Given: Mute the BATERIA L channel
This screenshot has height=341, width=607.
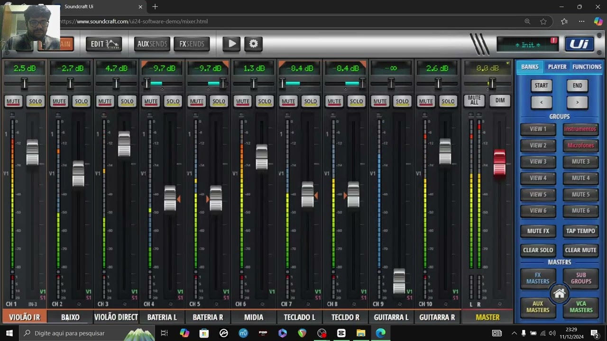Looking at the screenshot, I should point(151,101).
